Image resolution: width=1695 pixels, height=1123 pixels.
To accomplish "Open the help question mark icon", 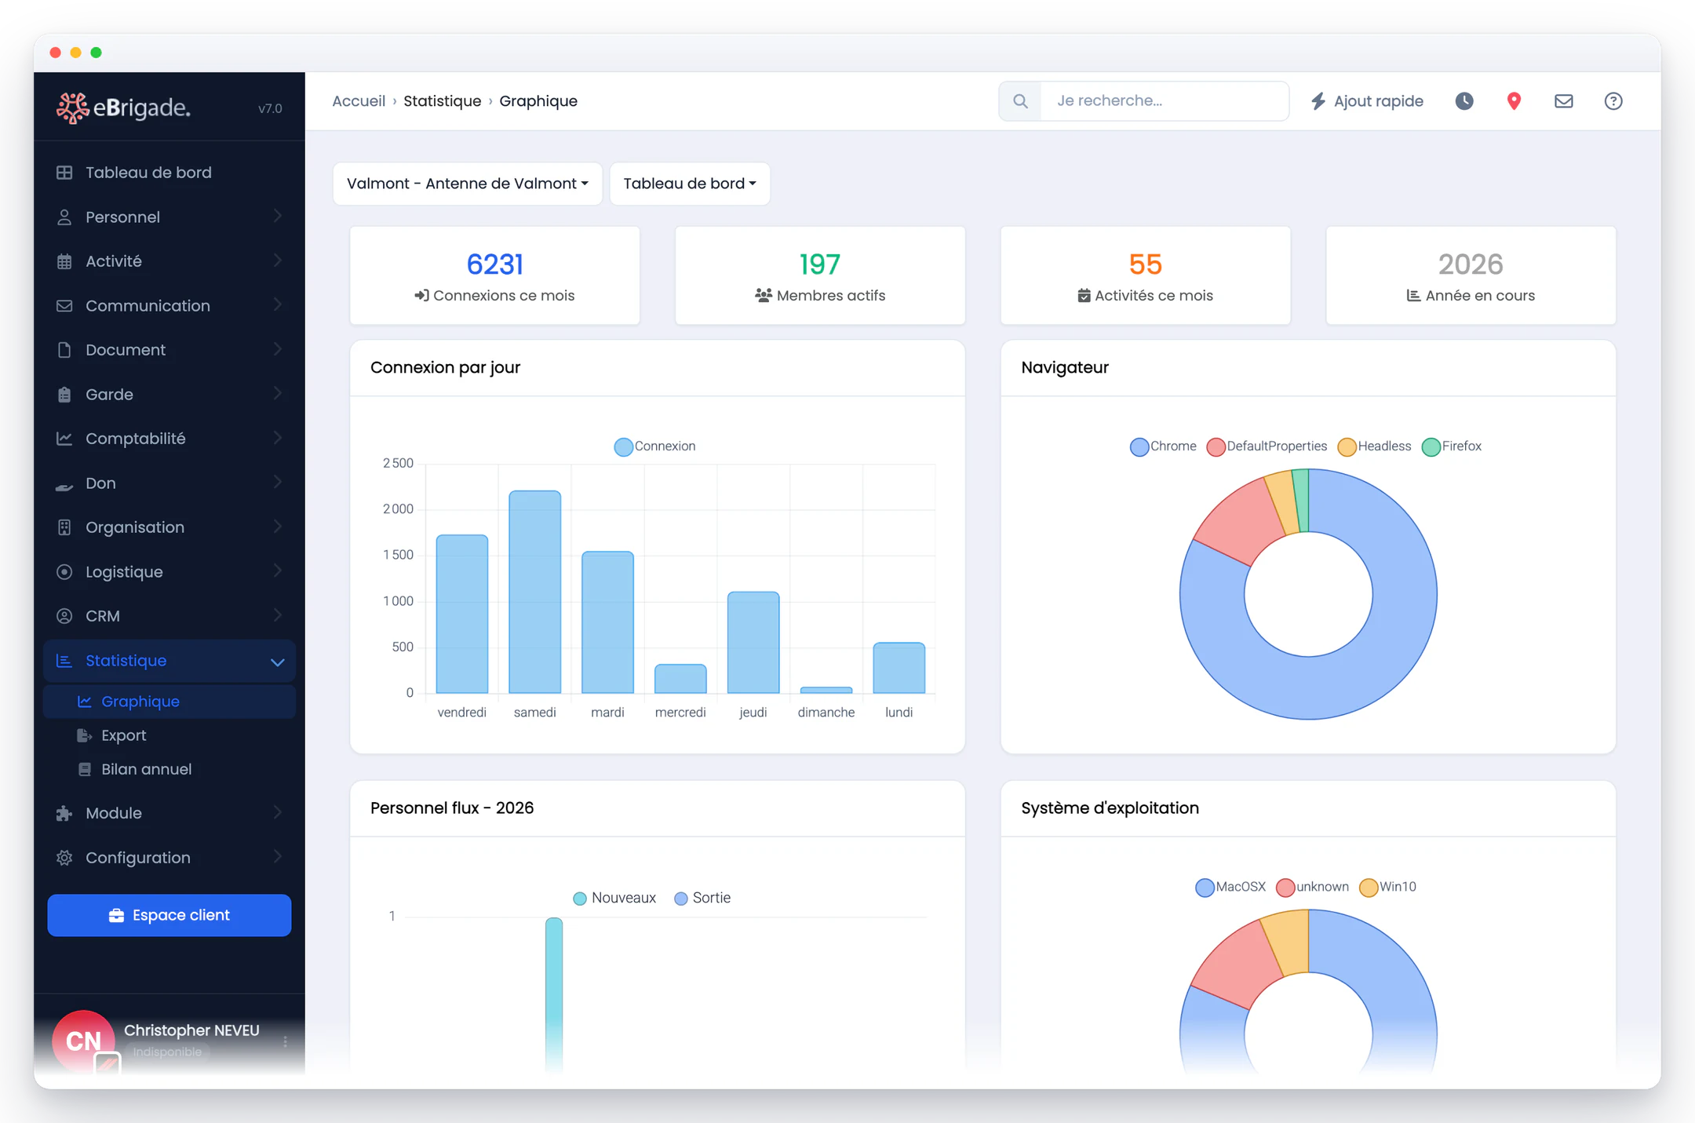I will (x=1613, y=101).
